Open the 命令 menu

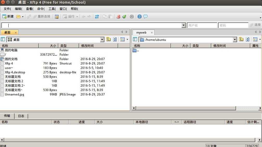coord(41,9)
